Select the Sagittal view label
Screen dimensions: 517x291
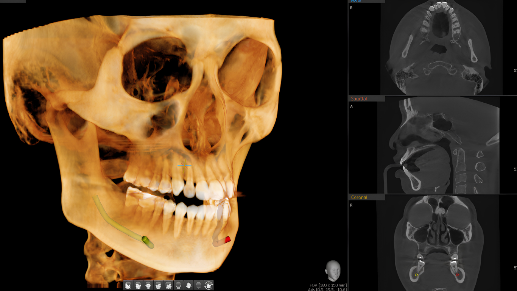(359, 99)
